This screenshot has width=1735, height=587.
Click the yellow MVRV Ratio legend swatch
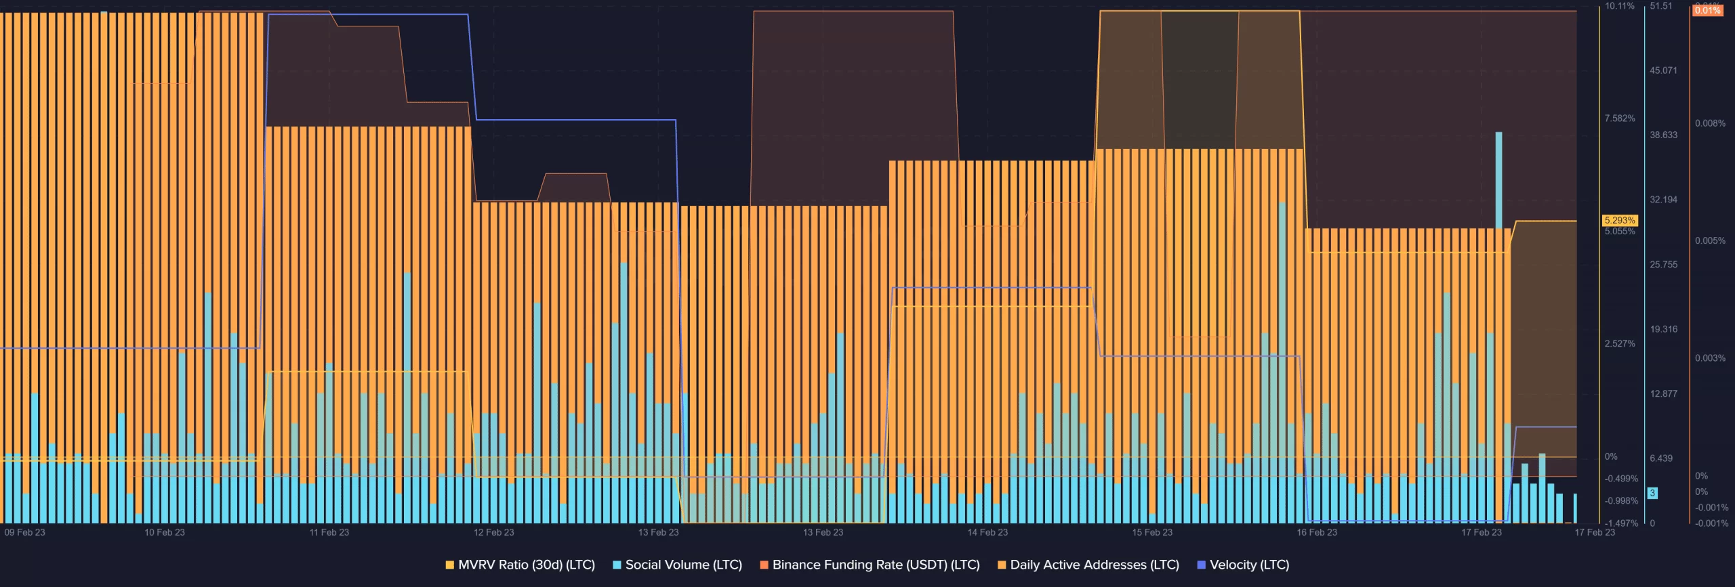click(449, 565)
